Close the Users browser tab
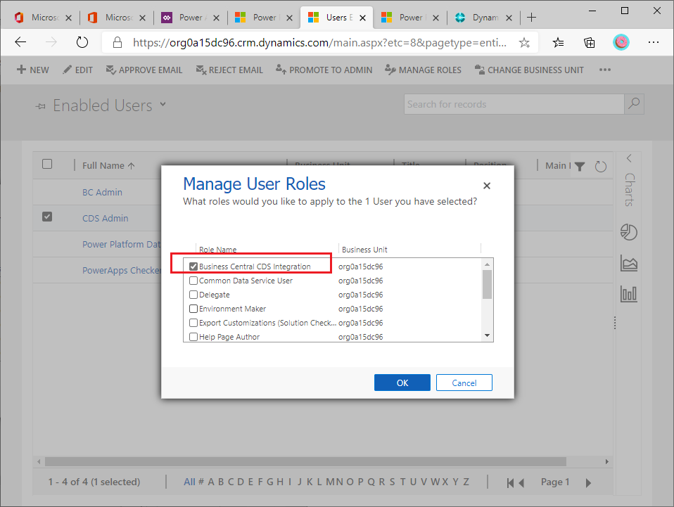 pos(363,18)
